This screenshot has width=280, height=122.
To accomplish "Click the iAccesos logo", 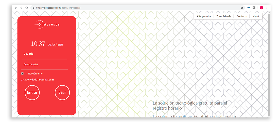I will pyautogui.click(x=47, y=24).
